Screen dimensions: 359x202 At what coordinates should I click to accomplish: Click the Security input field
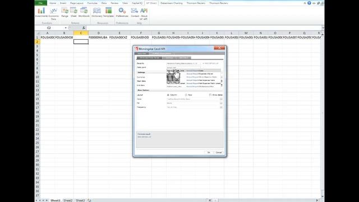tap(183, 63)
